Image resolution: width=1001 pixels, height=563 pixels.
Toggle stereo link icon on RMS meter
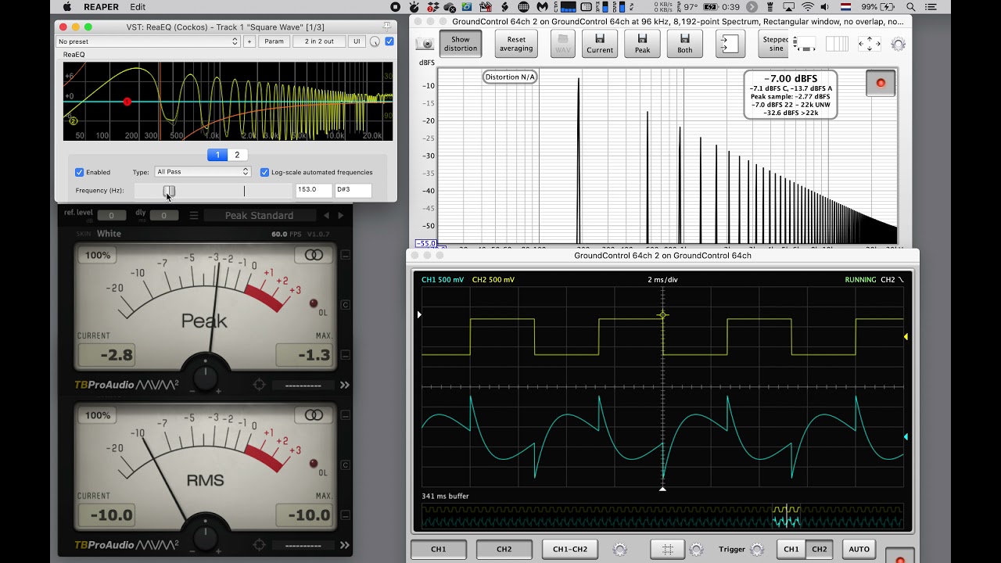314,415
